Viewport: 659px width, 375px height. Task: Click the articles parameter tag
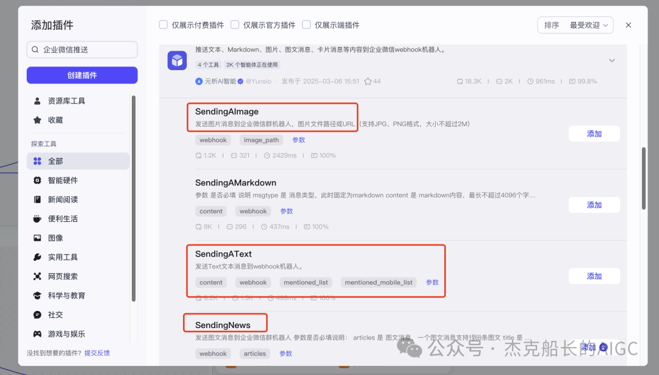click(255, 354)
